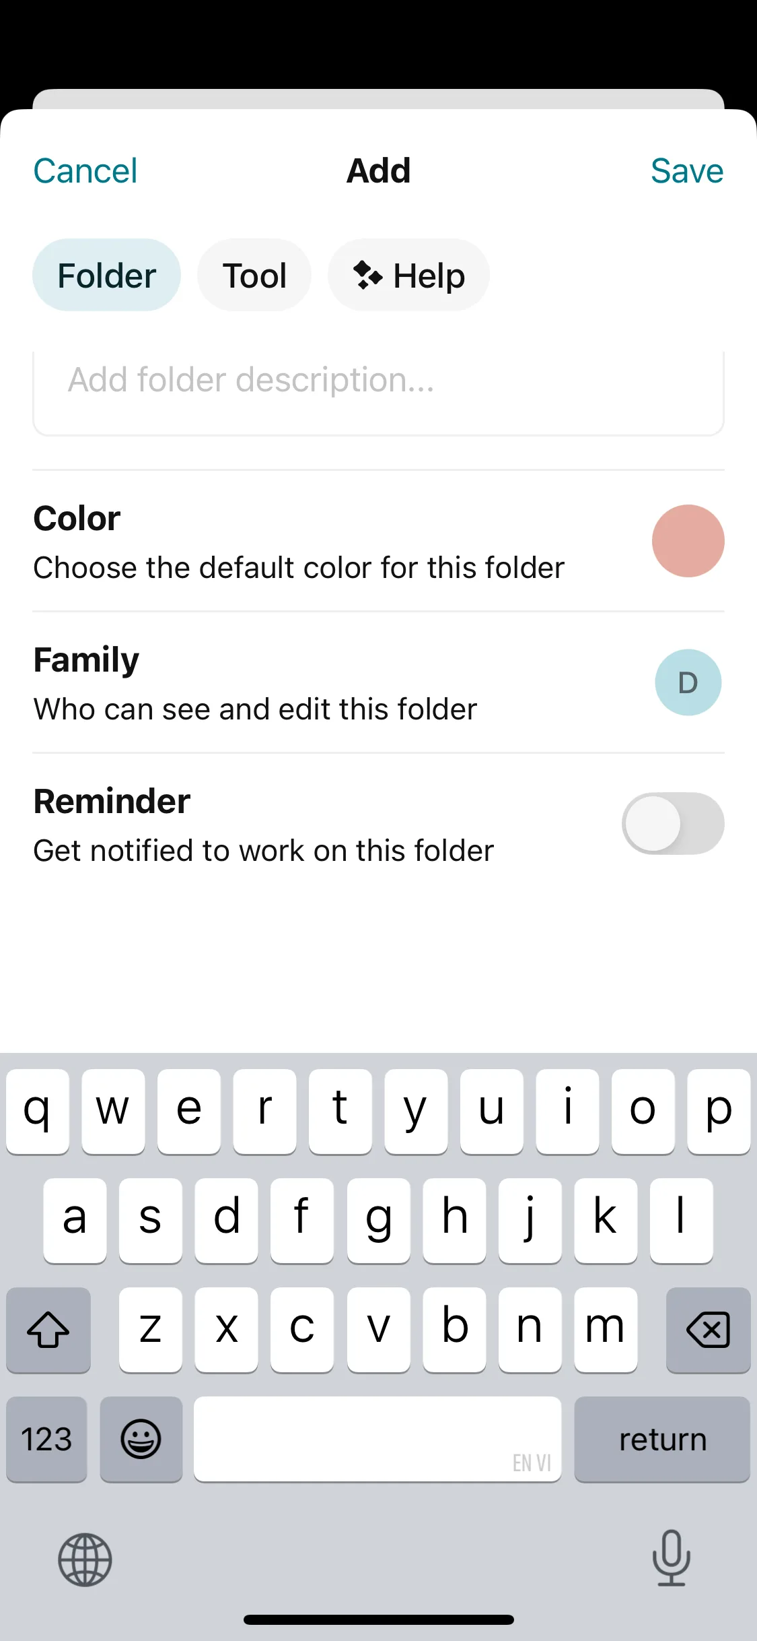Image resolution: width=757 pixels, height=1641 pixels.
Task: Switch keyboard language with globe icon
Action: point(85,1559)
